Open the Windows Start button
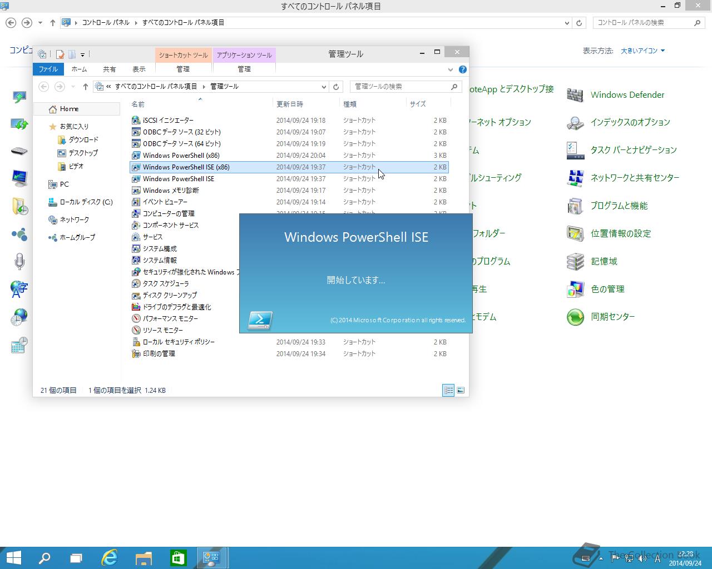Viewport: 712px width, 569px height. tap(13, 558)
